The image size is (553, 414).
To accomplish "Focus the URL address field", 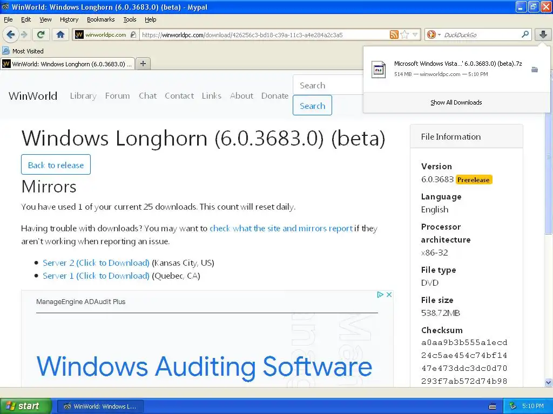I will (x=264, y=34).
